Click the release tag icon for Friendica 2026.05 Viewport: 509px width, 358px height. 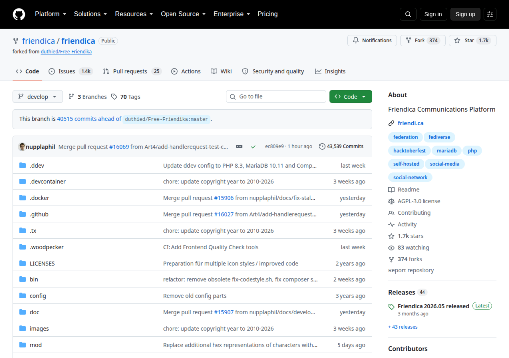click(x=391, y=307)
